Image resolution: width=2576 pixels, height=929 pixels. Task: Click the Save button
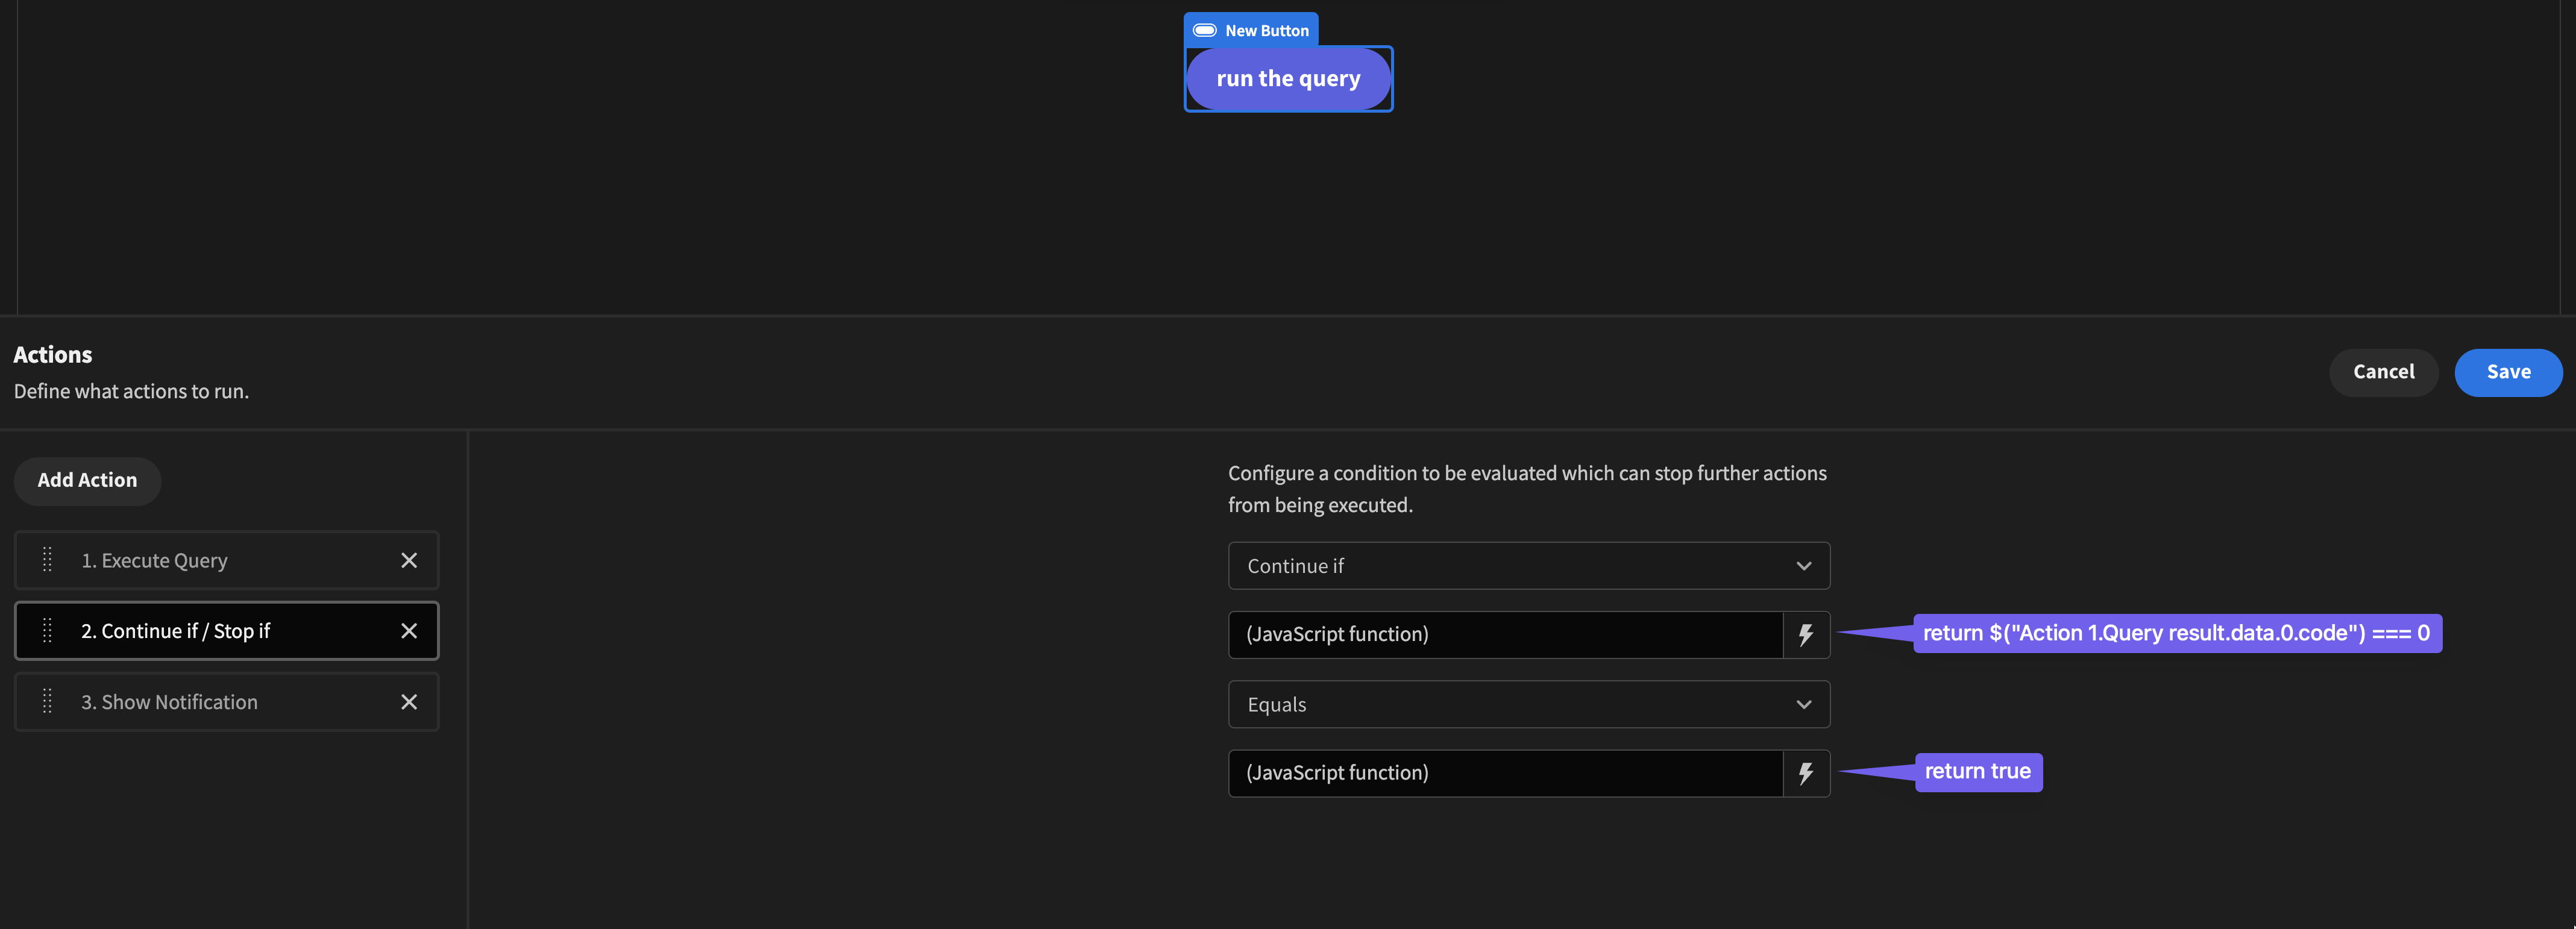2508,371
